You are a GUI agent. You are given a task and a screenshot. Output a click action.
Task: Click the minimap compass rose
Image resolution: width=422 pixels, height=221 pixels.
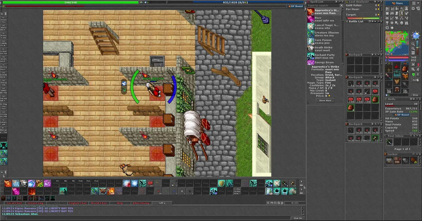coord(416,36)
